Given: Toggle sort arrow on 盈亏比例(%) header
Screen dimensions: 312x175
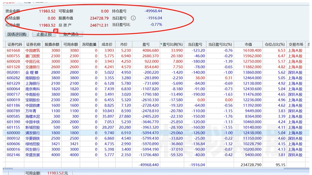Looking at the screenshot, I should pos(162,44).
